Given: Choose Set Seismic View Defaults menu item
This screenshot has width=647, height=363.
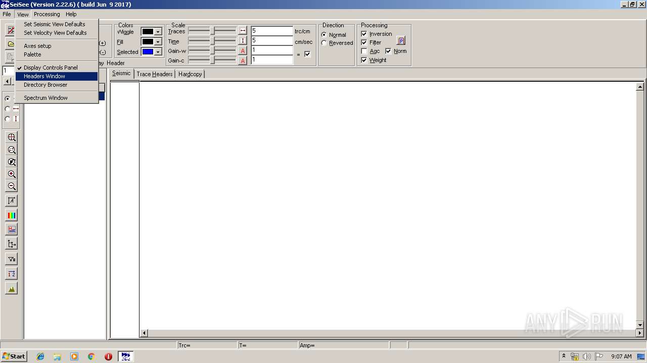Looking at the screenshot, I should pyautogui.click(x=57, y=24).
